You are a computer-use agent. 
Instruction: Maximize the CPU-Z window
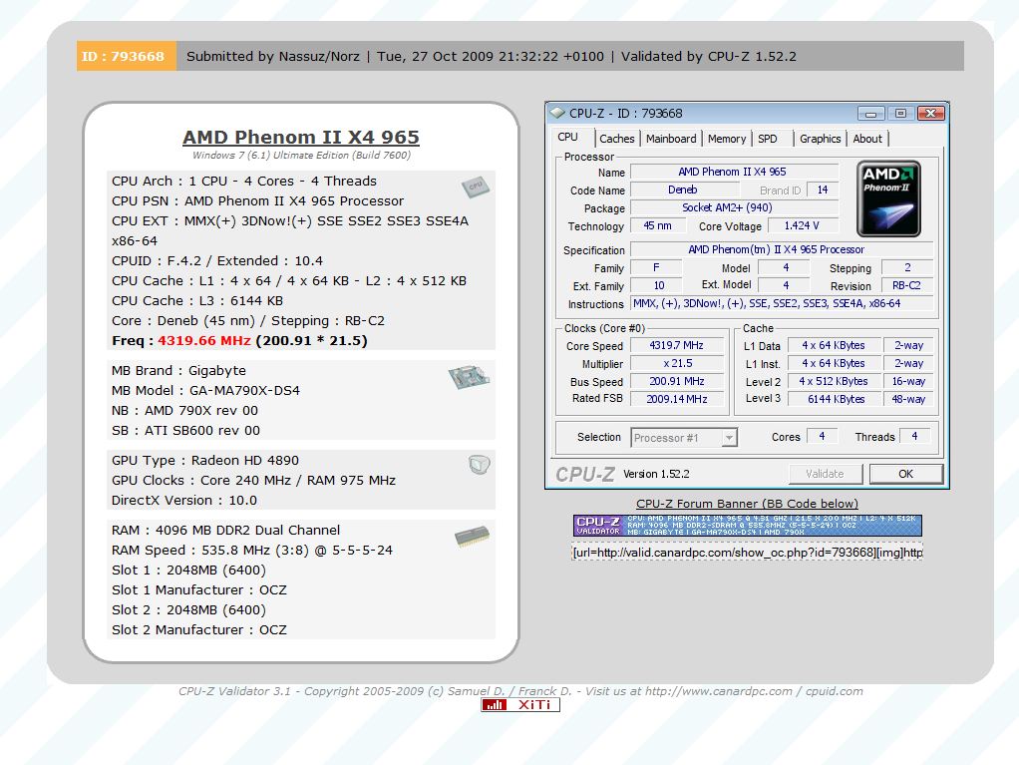[x=900, y=114]
